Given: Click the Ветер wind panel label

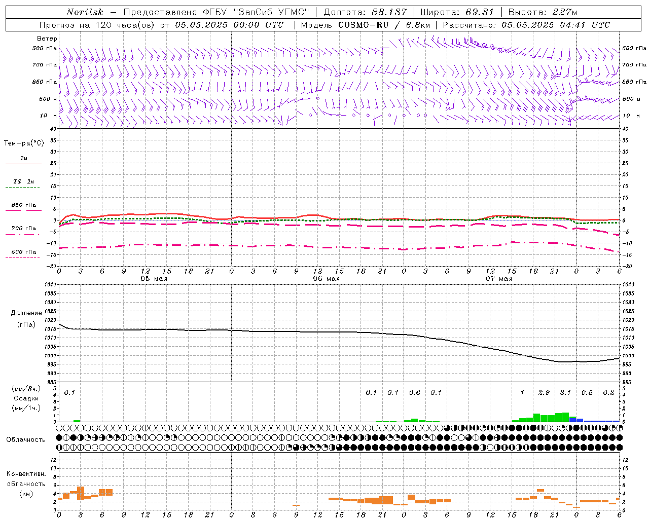Looking at the screenshot, I should coord(47,39).
